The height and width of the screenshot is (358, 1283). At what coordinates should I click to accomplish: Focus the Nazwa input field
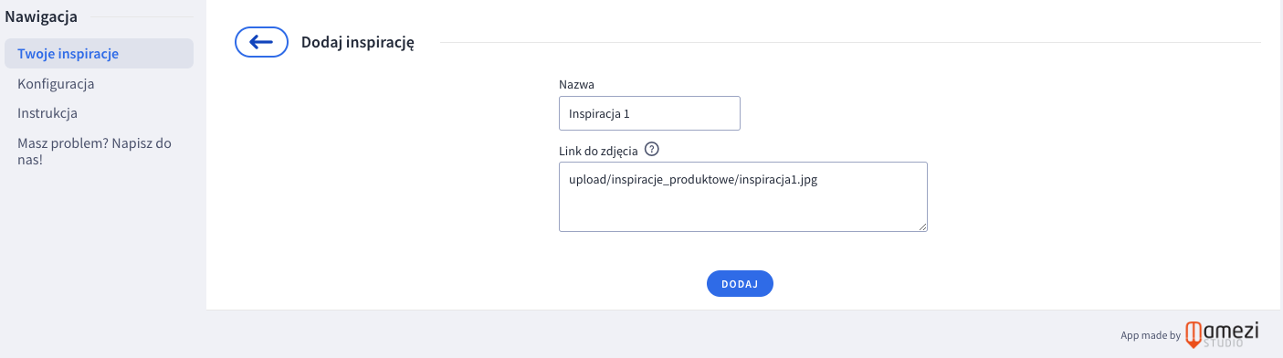[x=649, y=114]
